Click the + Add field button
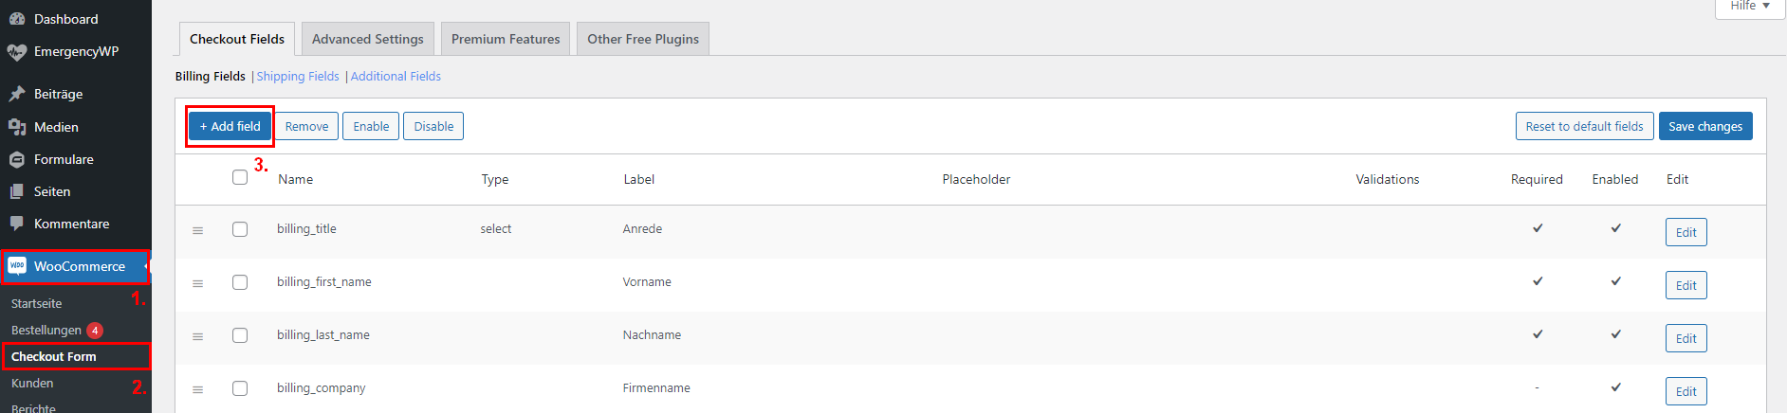1787x413 pixels. click(230, 126)
